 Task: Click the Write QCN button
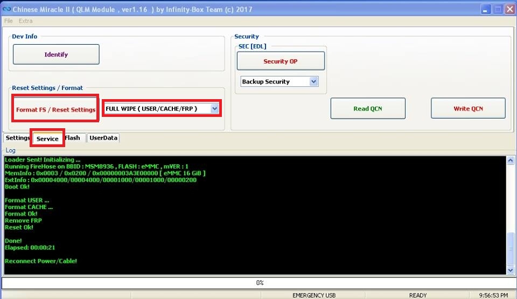(468, 108)
